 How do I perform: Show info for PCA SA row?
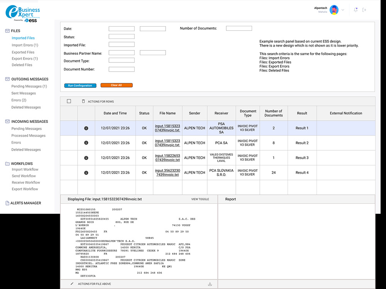[x=86, y=143]
